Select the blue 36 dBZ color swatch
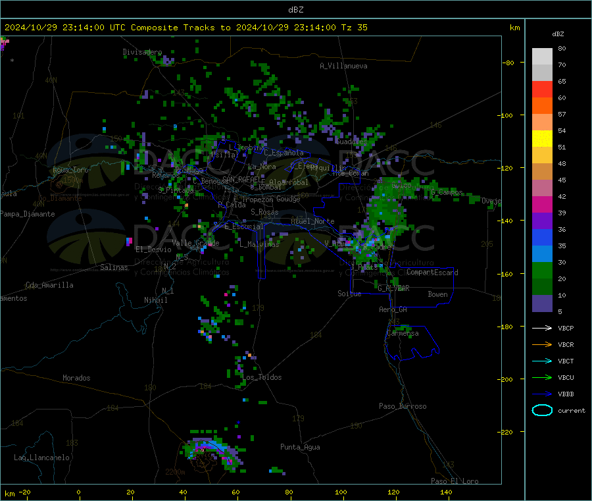 point(542,237)
